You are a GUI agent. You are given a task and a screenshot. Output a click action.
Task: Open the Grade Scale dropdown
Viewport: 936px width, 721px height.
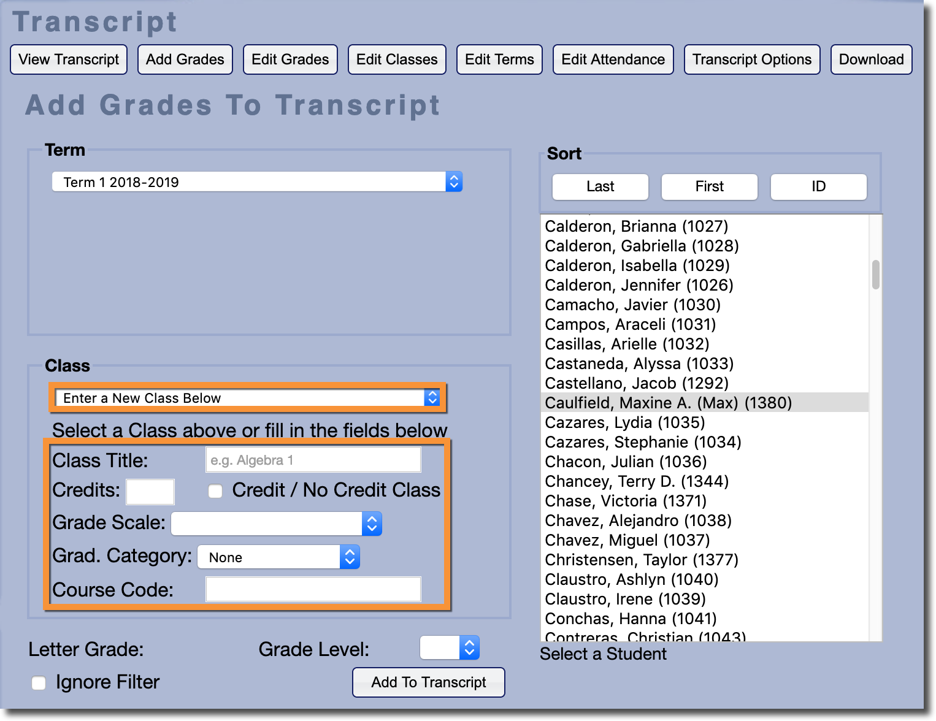(276, 524)
